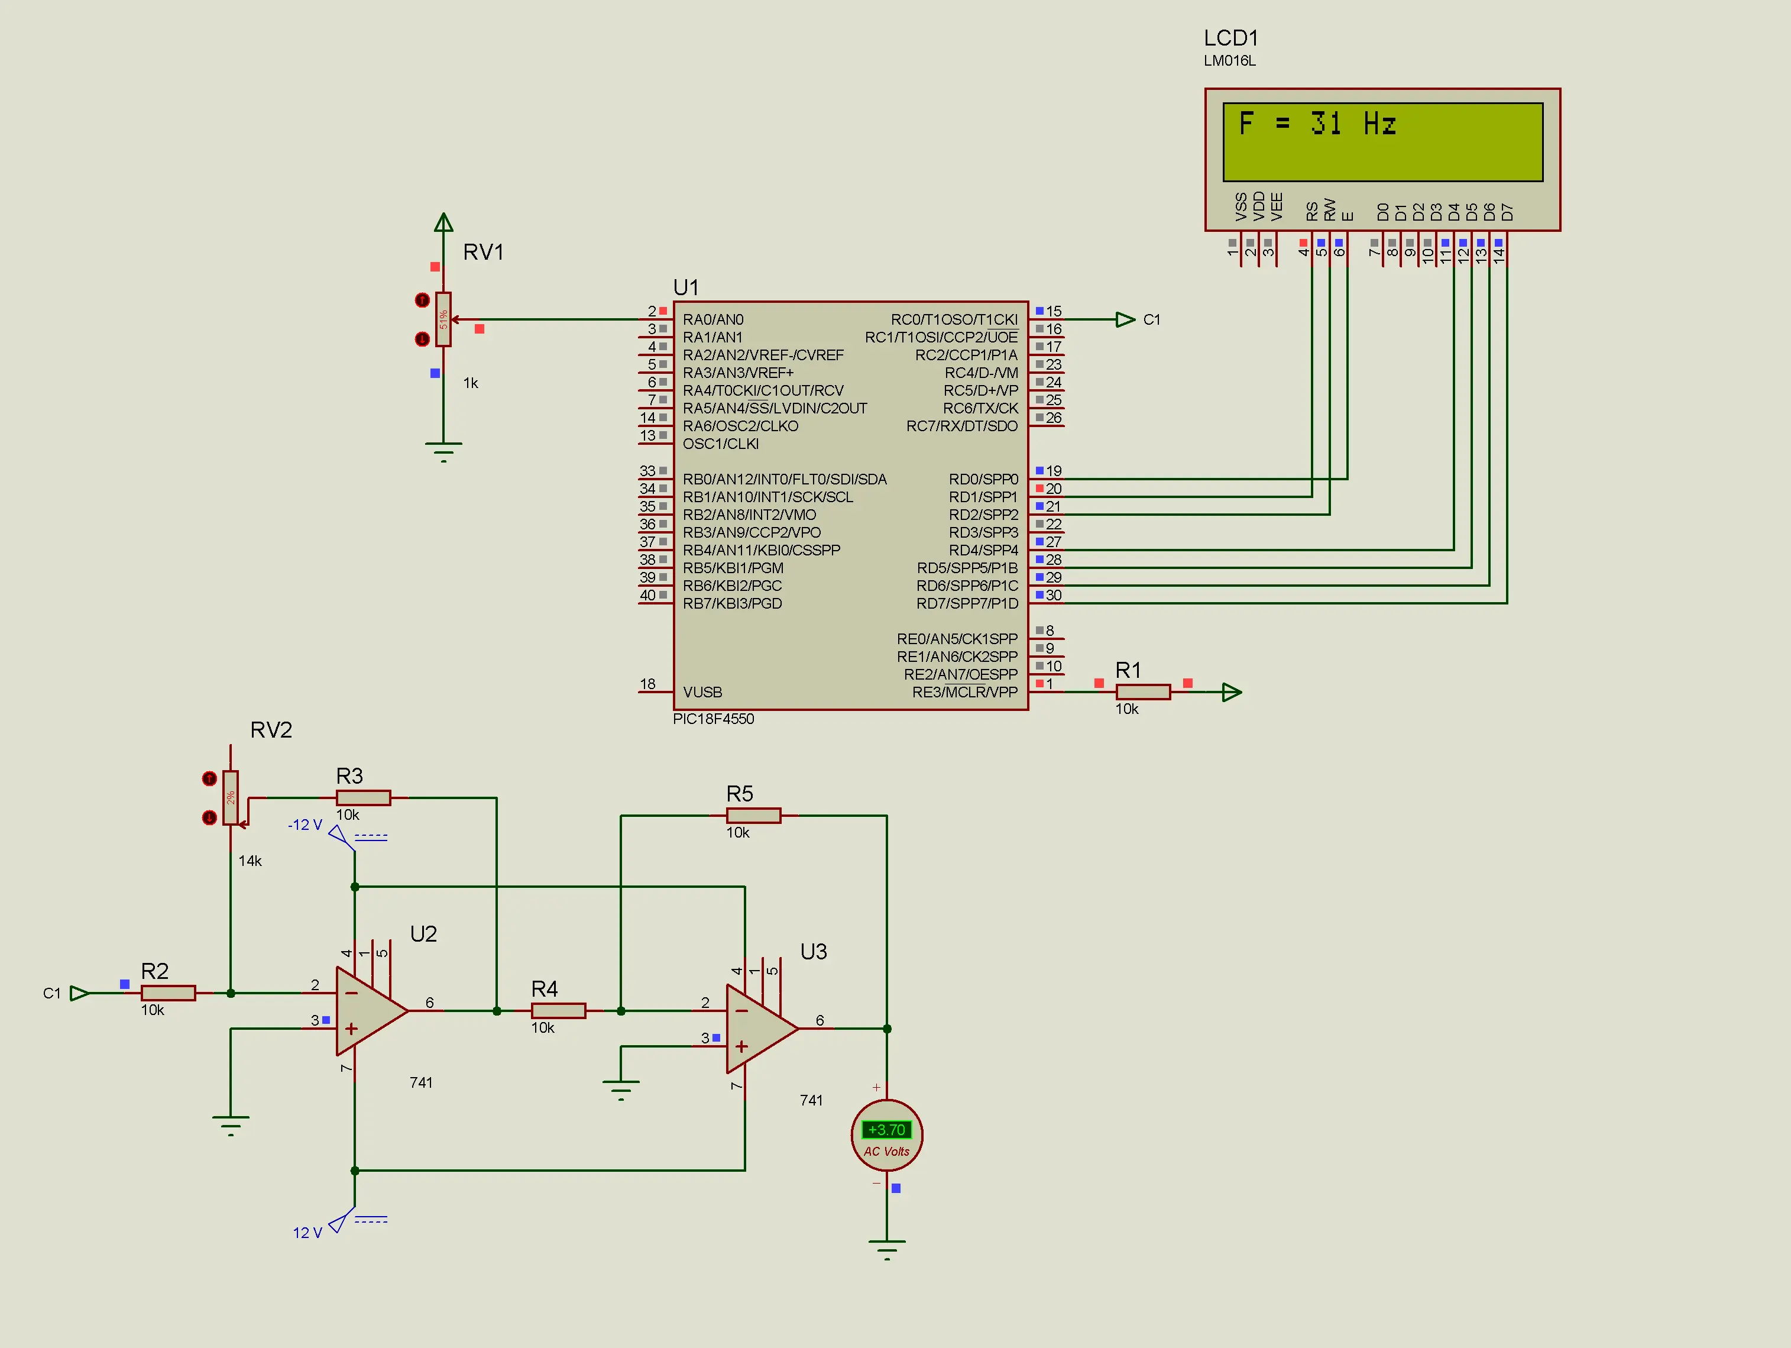Screen dimensions: 1791x1348
Task: Click the LCD VEE pin label
Action: [1277, 206]
